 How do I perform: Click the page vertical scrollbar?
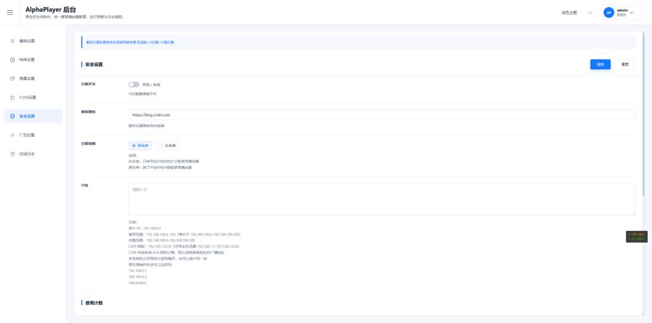pyautogui.click(x=644, y=108)
